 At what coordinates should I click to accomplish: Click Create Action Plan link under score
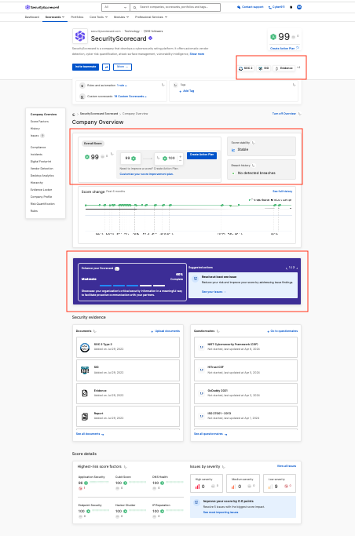283,49
